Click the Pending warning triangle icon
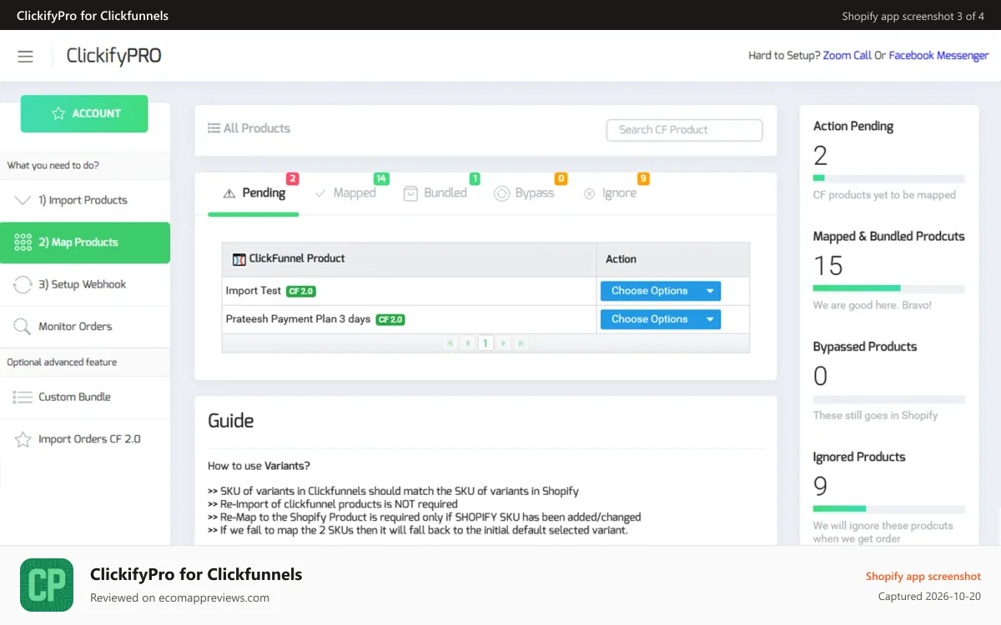The width and height of the screenshot is (1001, 625). click(229, 193)
